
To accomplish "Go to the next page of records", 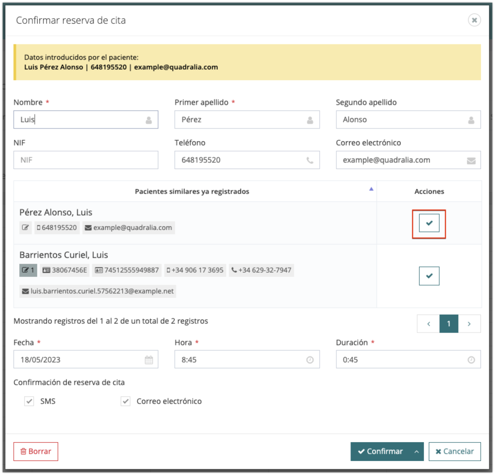I will click(x=469, y=324).
